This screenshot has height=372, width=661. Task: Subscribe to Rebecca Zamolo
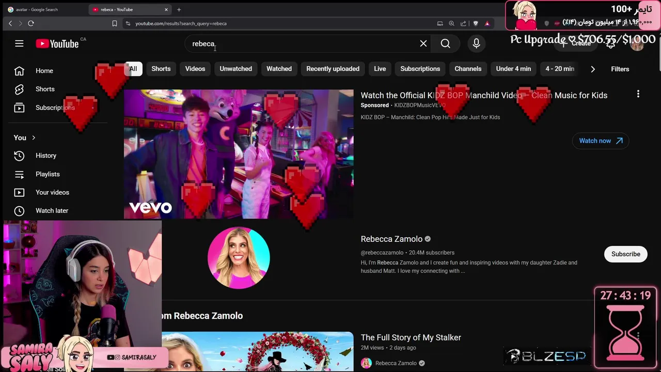625,254
